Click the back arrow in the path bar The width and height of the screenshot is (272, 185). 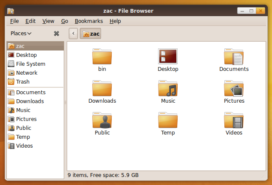point(73,34)
